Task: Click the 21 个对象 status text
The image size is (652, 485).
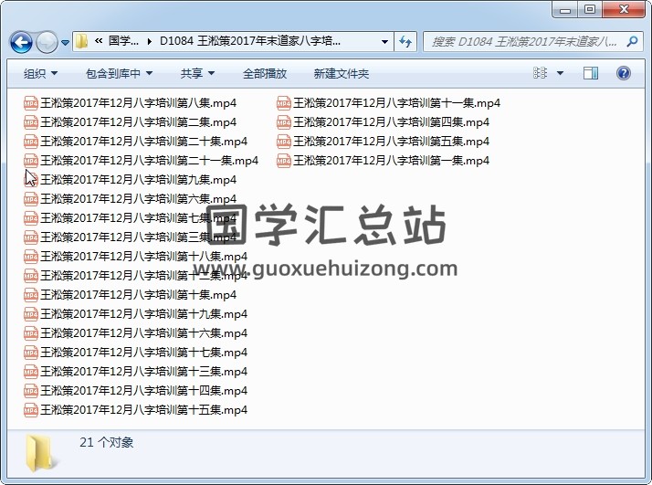Action: (107, 442)
